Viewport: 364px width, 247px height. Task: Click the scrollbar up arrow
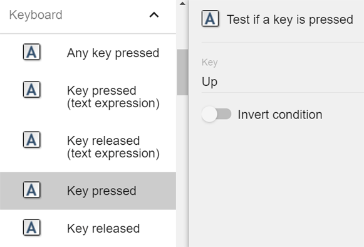tap(182, 4)
